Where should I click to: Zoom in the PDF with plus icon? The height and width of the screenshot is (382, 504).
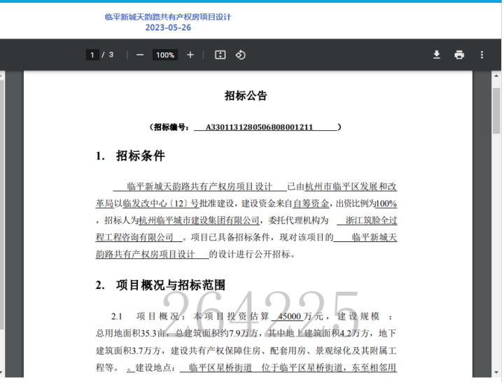click(190, 55)
